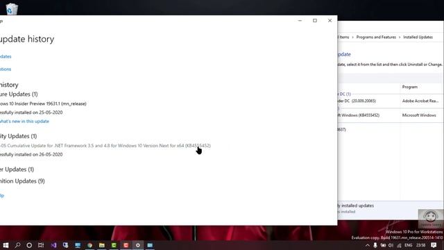Open green Camtasia icon on taskbar
This screenshot has width=444, height=250.
114,245
